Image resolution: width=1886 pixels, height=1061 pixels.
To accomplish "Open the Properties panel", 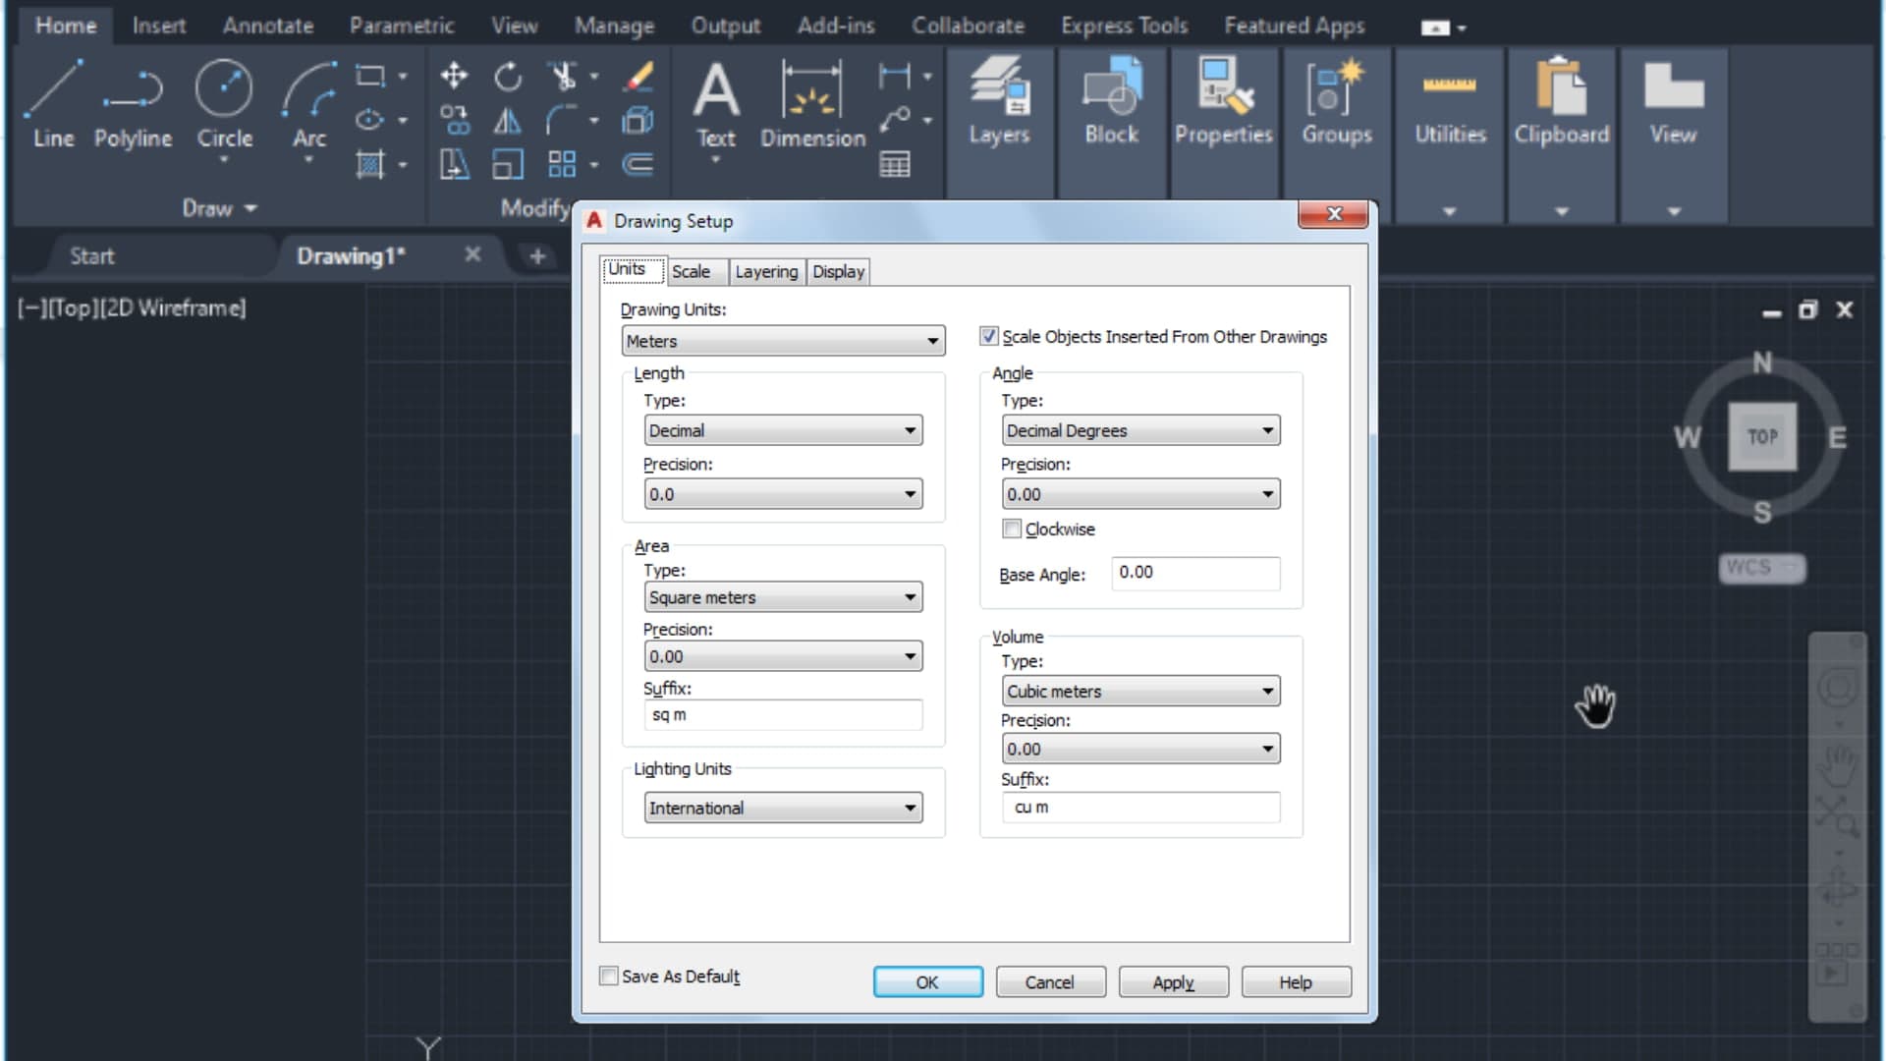I will pos(1223,103).
